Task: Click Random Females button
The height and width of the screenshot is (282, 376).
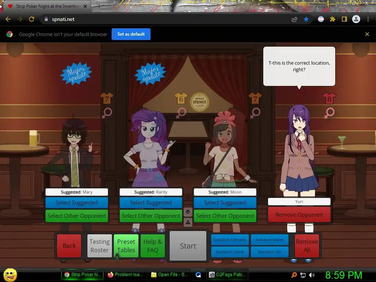Action: (230, 240)
